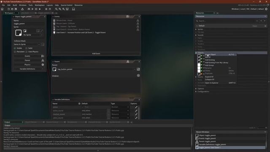
Task: Open a project with the folder icon
Action: (12, 9)
